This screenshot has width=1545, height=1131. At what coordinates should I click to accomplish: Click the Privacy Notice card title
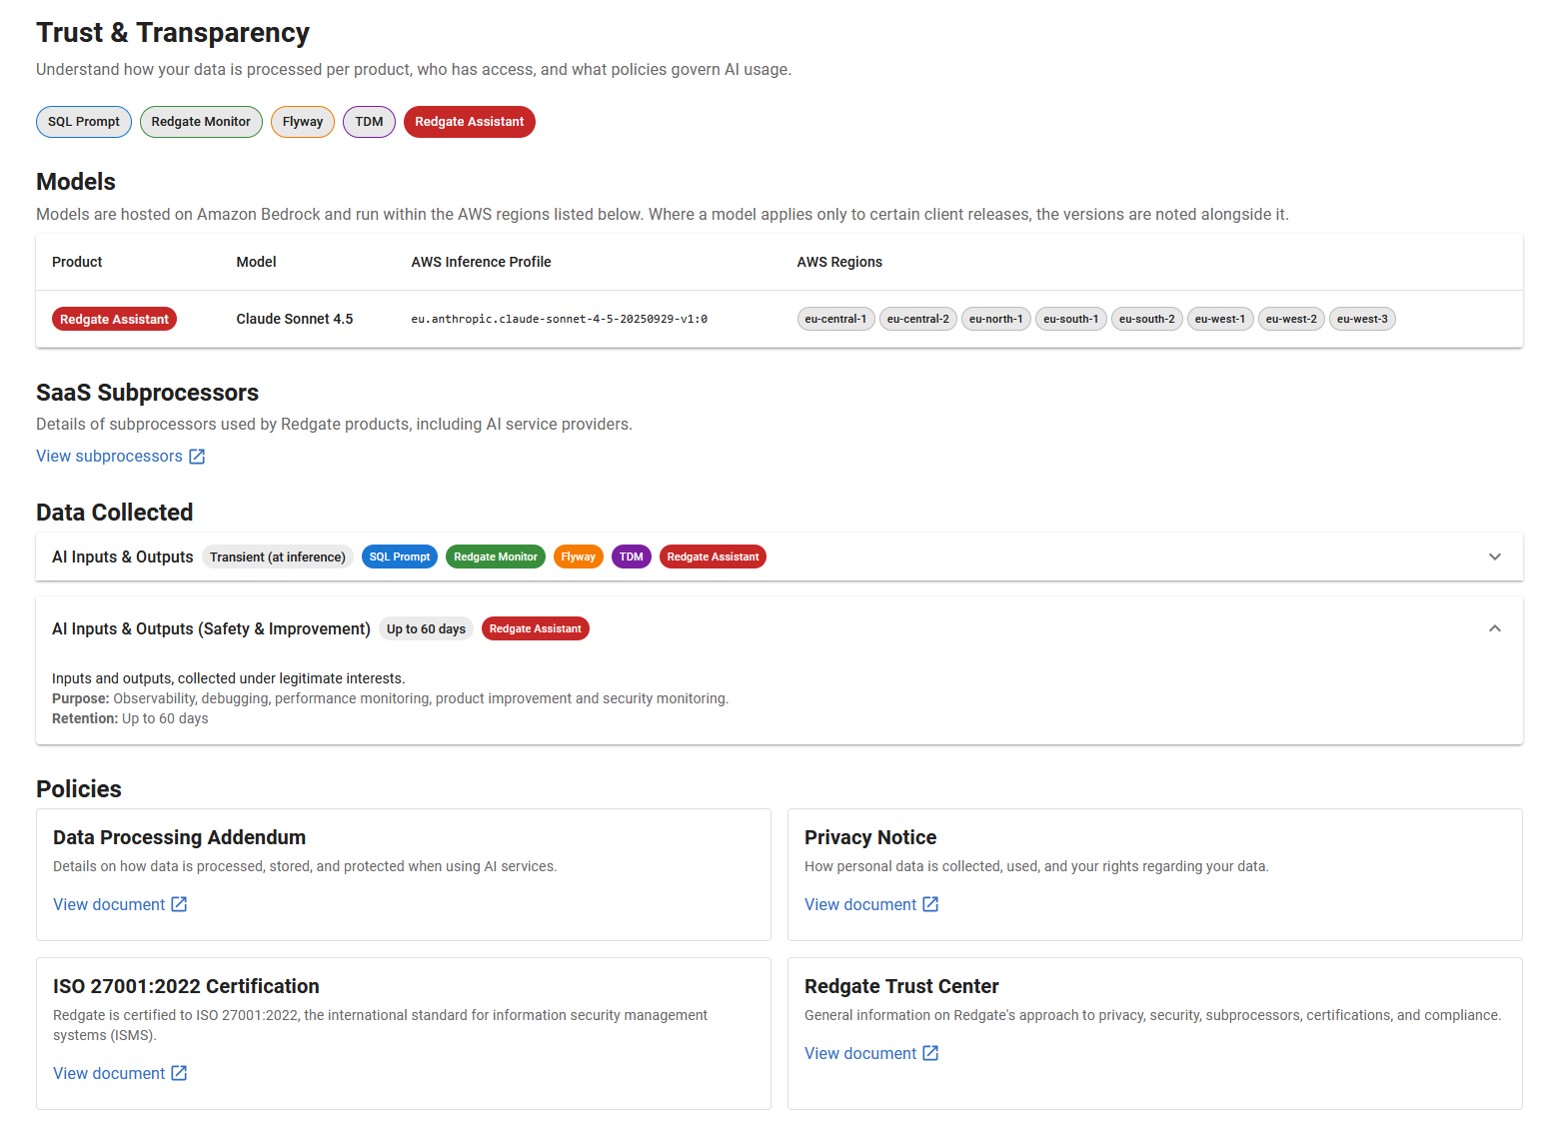[870, 838]
